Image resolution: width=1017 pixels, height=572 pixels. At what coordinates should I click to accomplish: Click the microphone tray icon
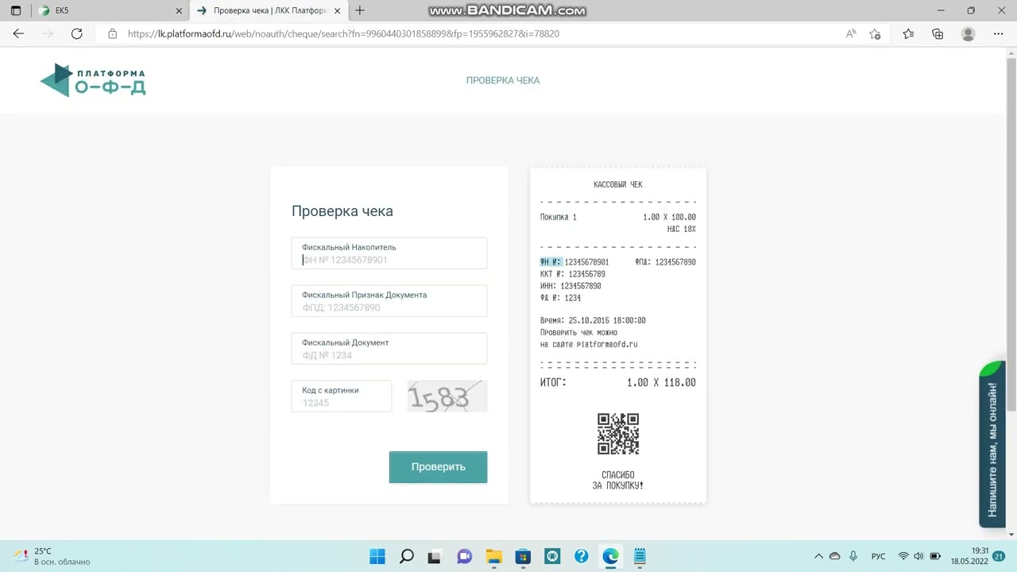click(853, 556)
